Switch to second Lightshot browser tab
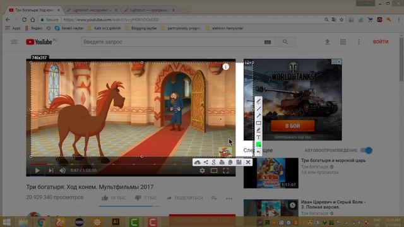 pyautogui.click(x=91, y=10)
